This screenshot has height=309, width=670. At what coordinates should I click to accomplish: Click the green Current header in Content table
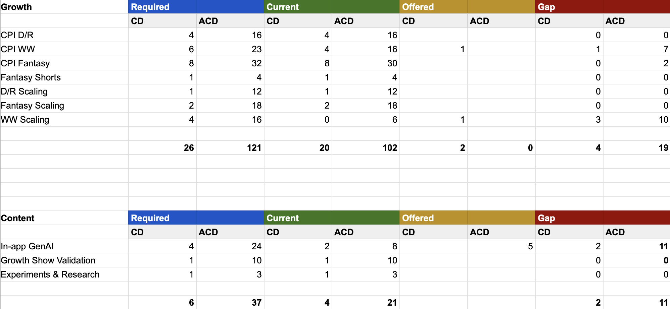[x=332, y=218]
